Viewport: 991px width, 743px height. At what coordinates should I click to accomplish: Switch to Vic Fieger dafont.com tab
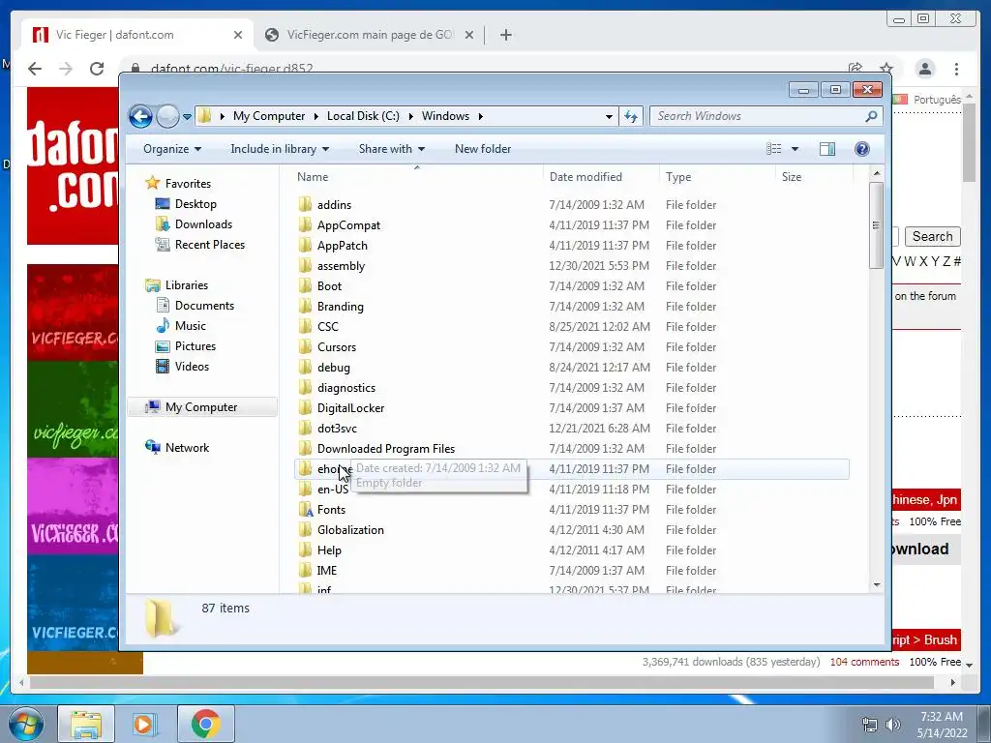135,35
